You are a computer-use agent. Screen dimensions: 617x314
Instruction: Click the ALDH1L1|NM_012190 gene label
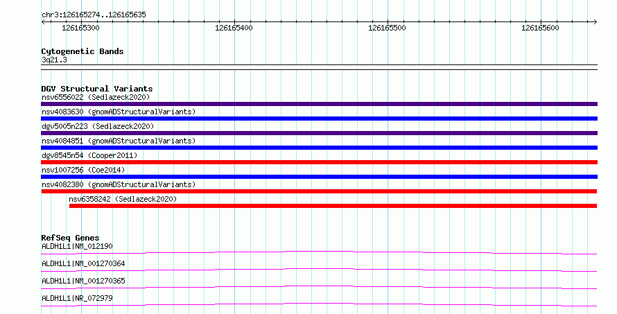pyautogui.click(x=77, y=246)
